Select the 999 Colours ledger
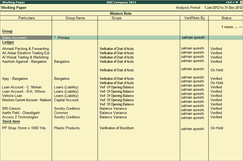 [x=11, y=108]
